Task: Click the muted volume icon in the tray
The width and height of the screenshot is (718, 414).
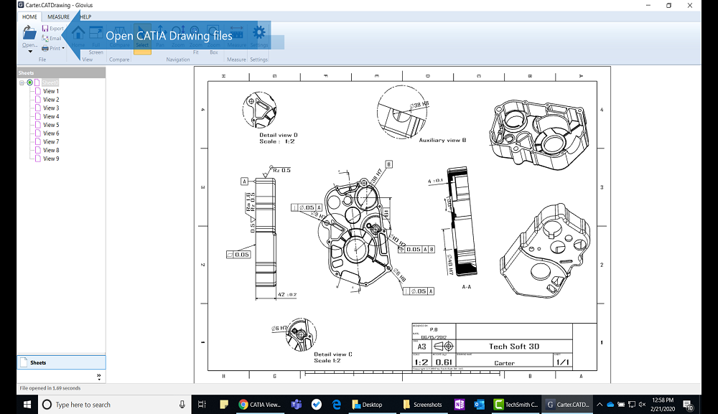Action: pos(642,405)
